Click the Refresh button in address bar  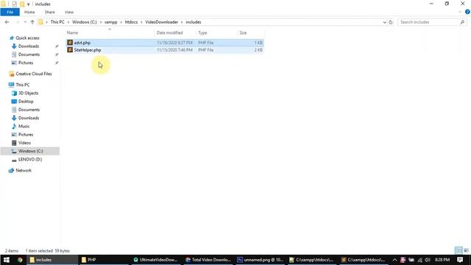tap(391, 22)
